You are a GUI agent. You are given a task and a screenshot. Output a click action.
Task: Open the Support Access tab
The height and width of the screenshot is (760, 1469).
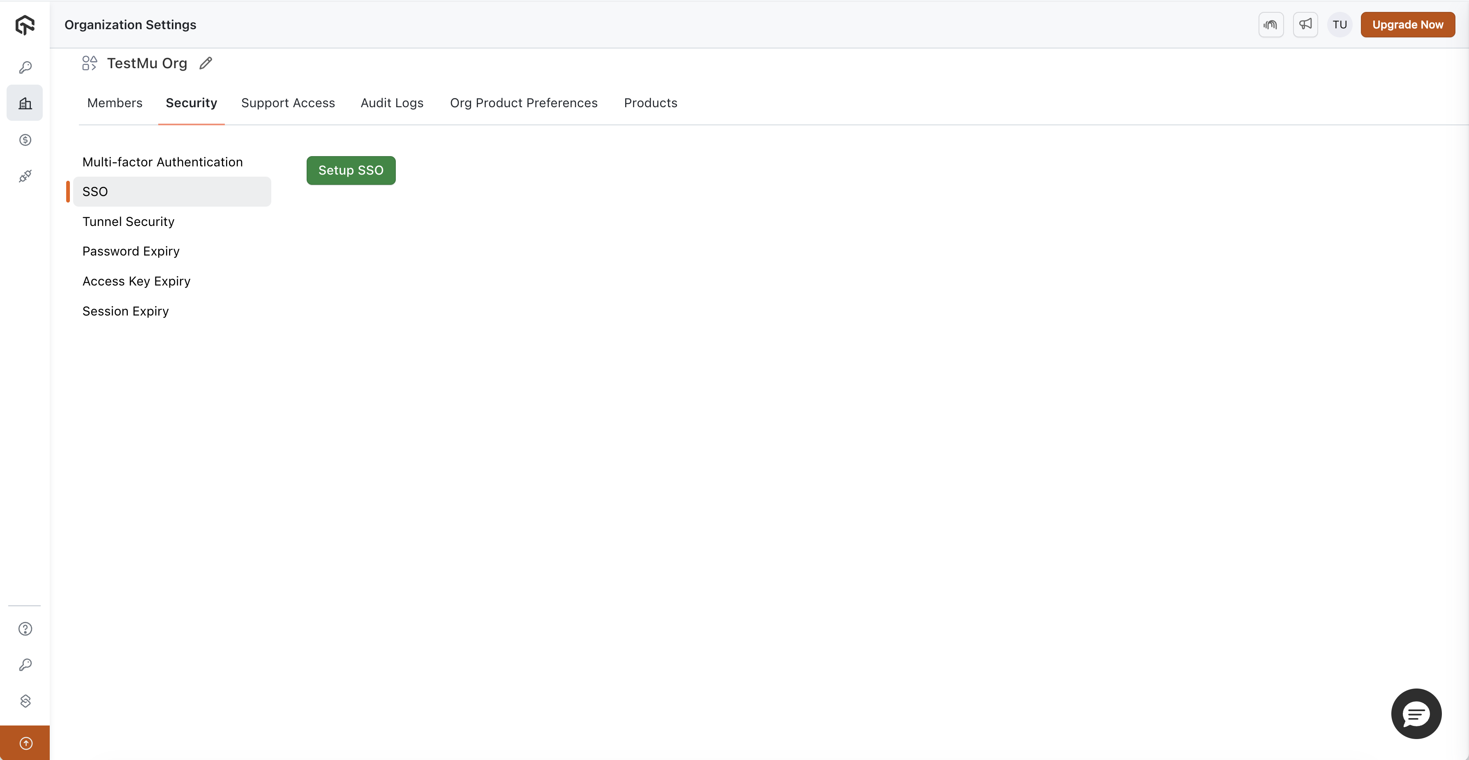[x=288, y=103]
